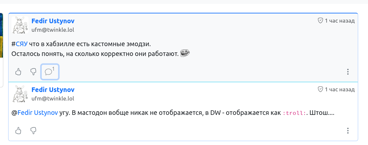
Task: Open the reply's "1 час назад" timestamp
Action: click(x=339, y=89)
